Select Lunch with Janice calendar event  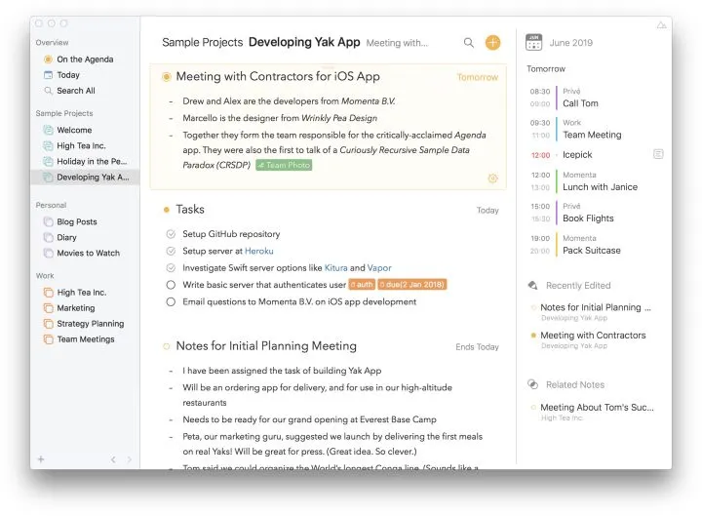tap(600, 187)
